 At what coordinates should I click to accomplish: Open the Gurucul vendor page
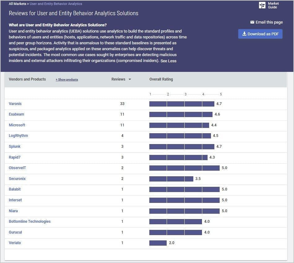coord(15,232)
